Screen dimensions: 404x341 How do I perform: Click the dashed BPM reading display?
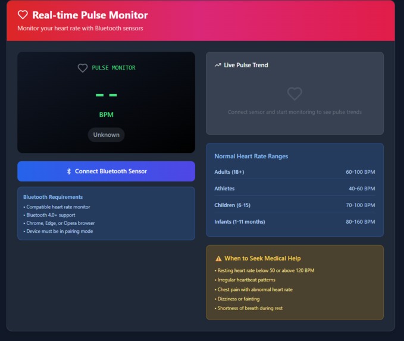pos(106,95)
